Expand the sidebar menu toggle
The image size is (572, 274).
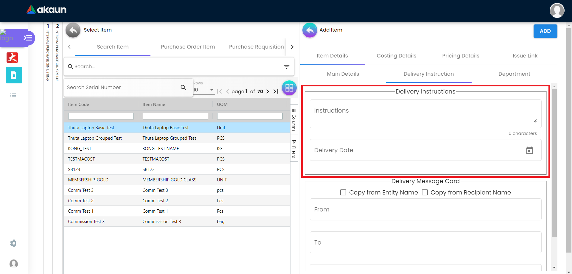pos(28,38)
